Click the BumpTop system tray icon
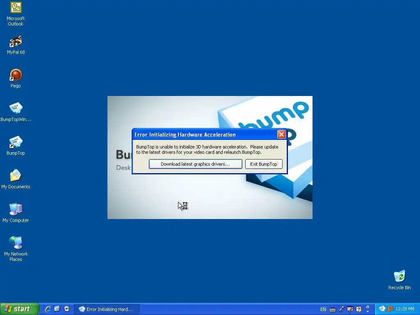The width and height of the screenshot is (420, 315). (x=382, y=309)
